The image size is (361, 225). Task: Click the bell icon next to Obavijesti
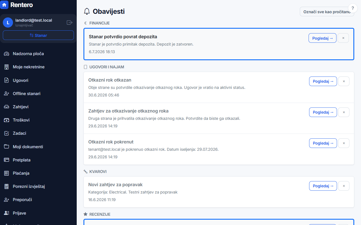coord(87,12)
